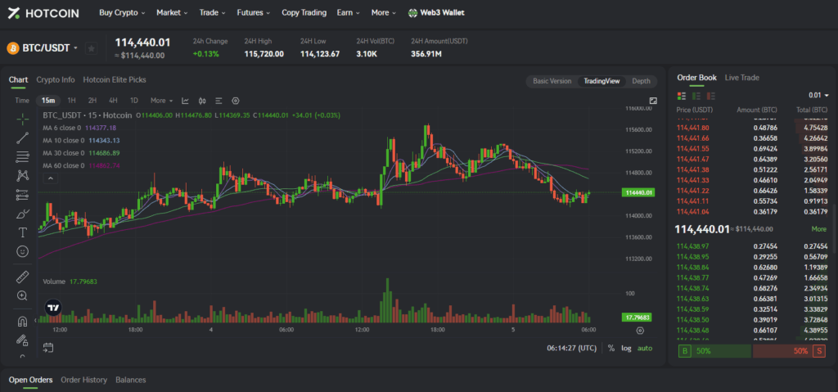Select the trend line drawing tool
Viewport: 838px width, 392px height.
tap(22, 138)
